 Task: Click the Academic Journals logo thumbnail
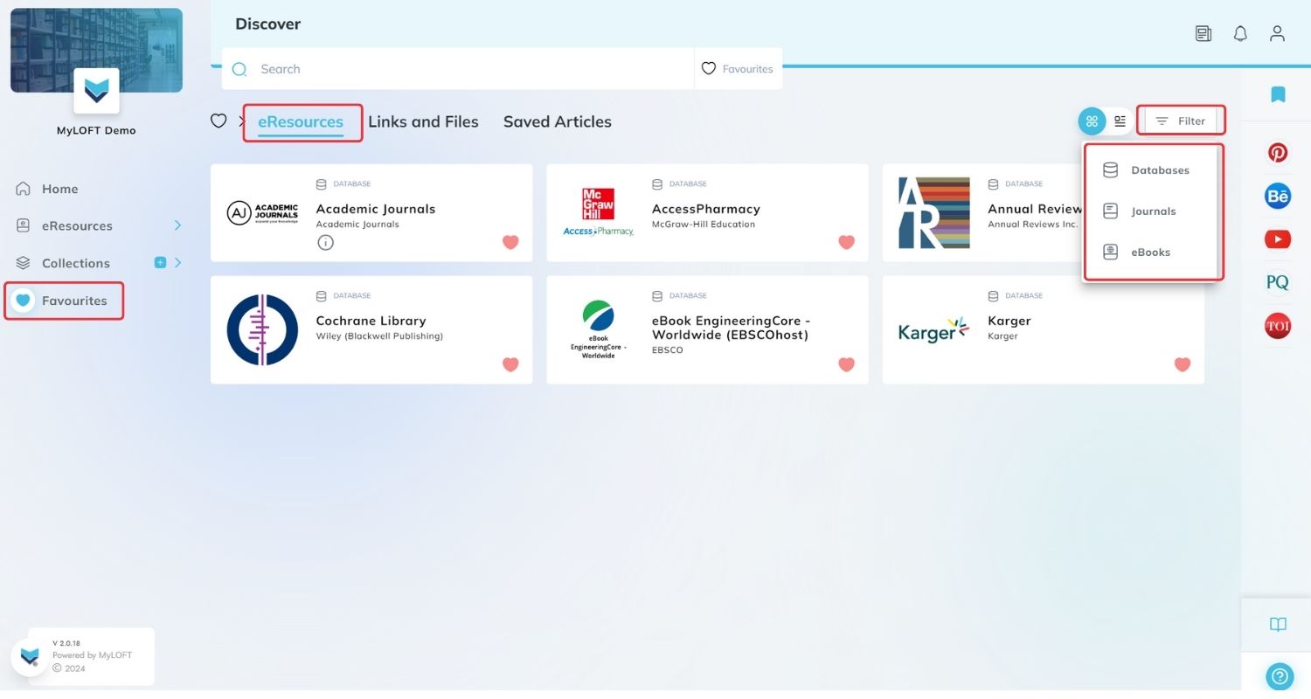click(x=262, y=213)
